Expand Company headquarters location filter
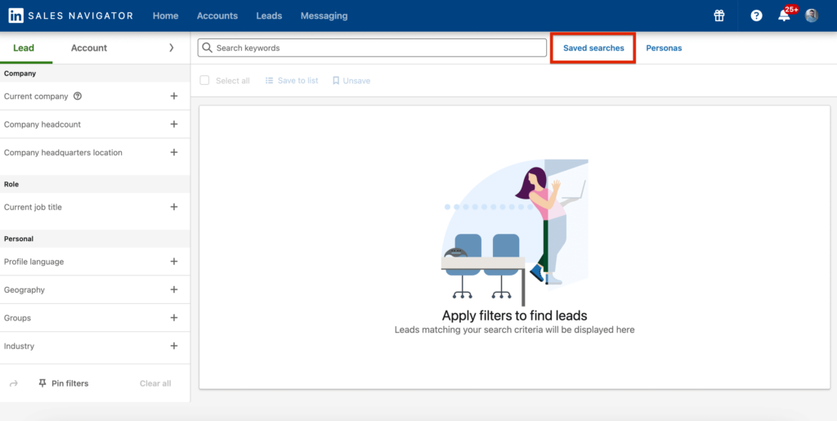Viewport: 837px width, 421px height. pos(173,152)
